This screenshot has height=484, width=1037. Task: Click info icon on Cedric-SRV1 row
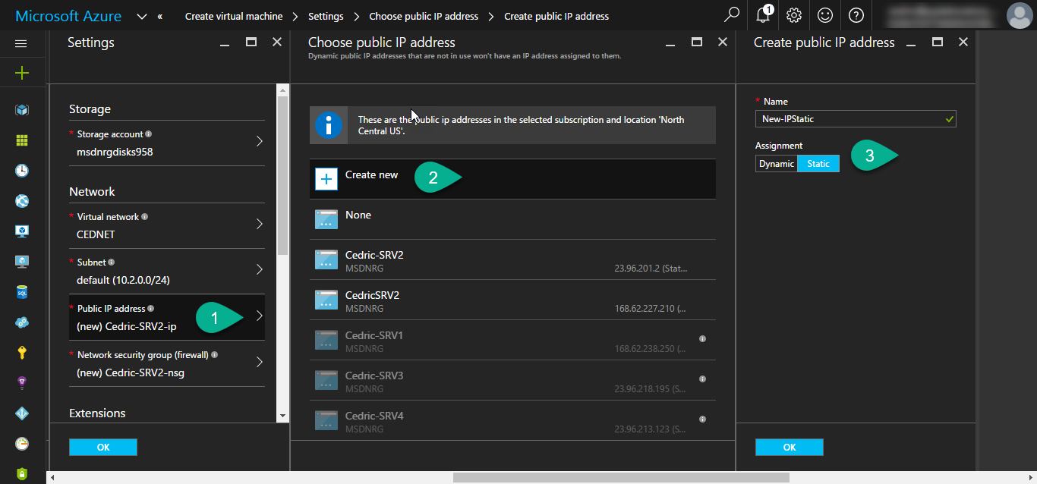click(x=702, y=338)
